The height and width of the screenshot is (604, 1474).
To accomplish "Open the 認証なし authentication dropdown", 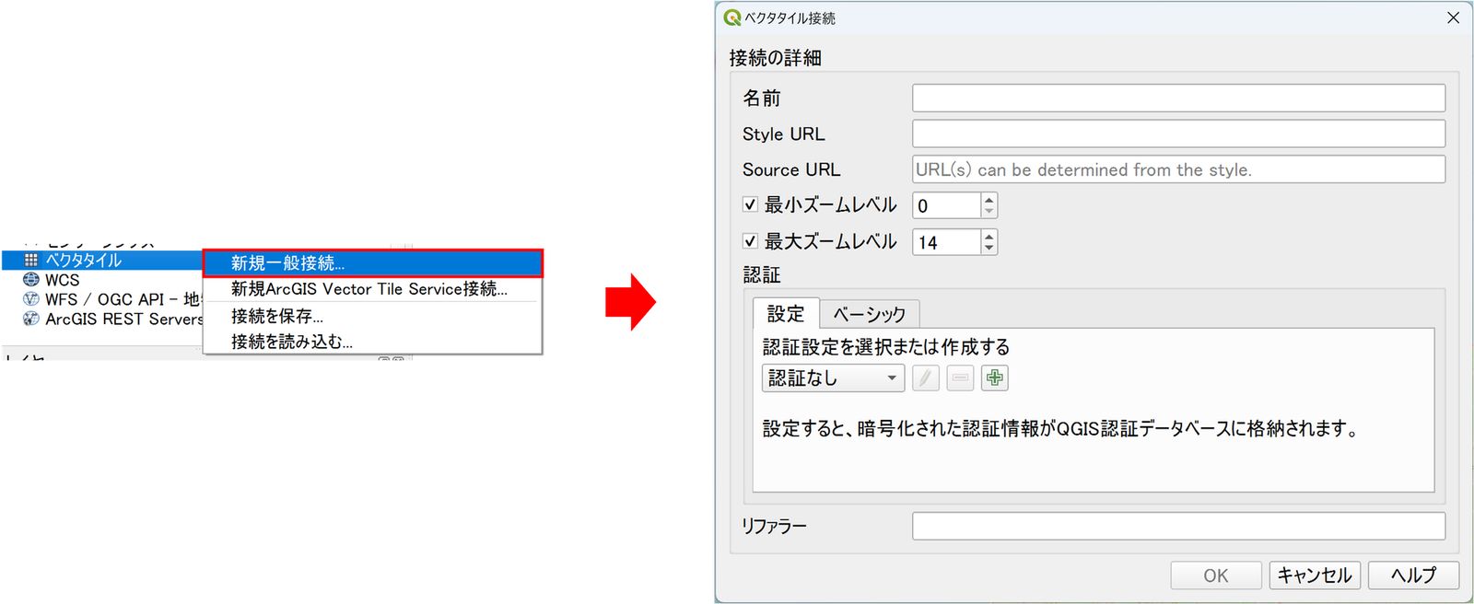I will 833,378.
